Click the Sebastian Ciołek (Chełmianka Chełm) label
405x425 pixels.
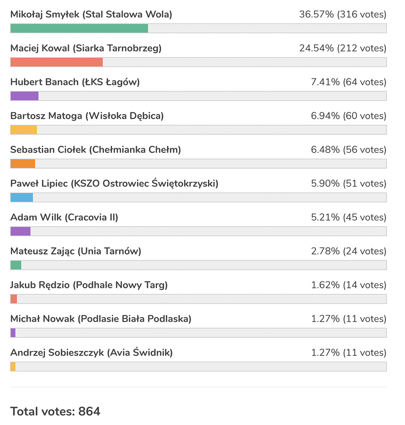(x=95, y=150)
